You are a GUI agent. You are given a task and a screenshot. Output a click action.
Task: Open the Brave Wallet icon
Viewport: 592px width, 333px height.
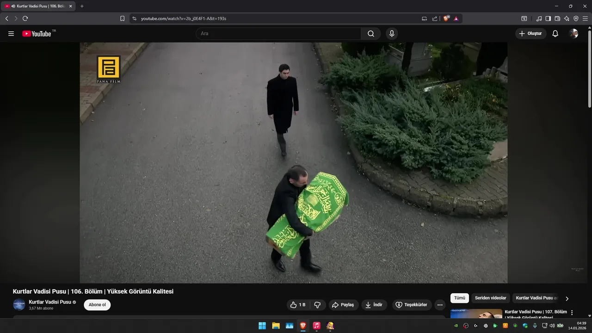coord(557,18)
